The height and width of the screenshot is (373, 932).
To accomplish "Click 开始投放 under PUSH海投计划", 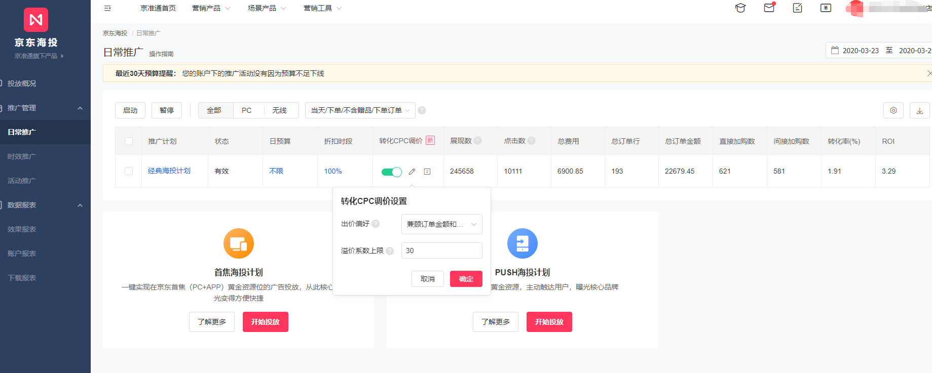I will pyautogui.click(x=549, y=322).
